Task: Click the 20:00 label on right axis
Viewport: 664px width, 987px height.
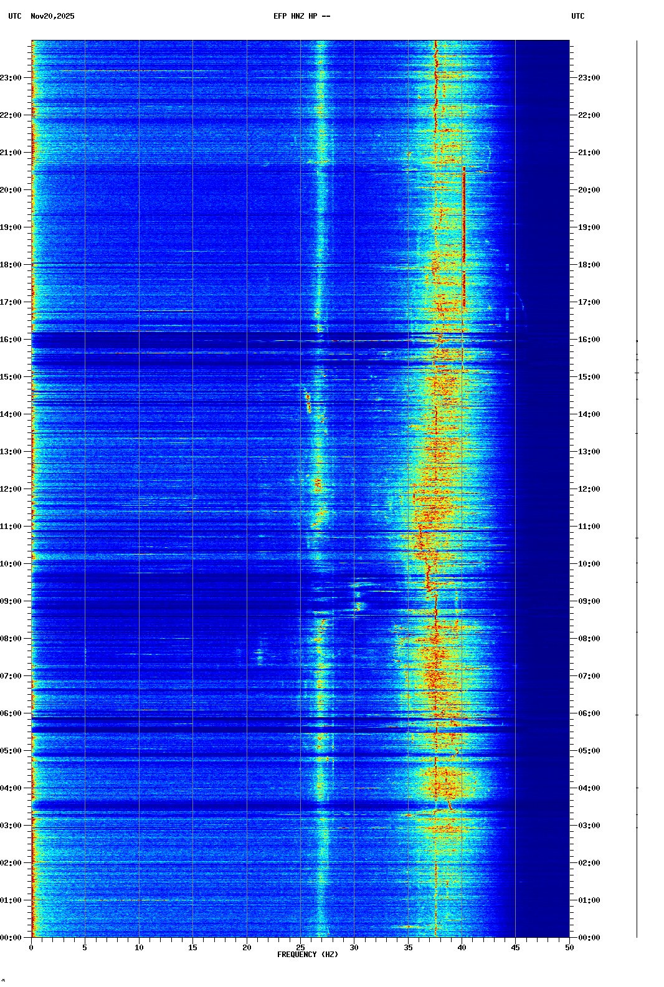Action: [589, 190]
